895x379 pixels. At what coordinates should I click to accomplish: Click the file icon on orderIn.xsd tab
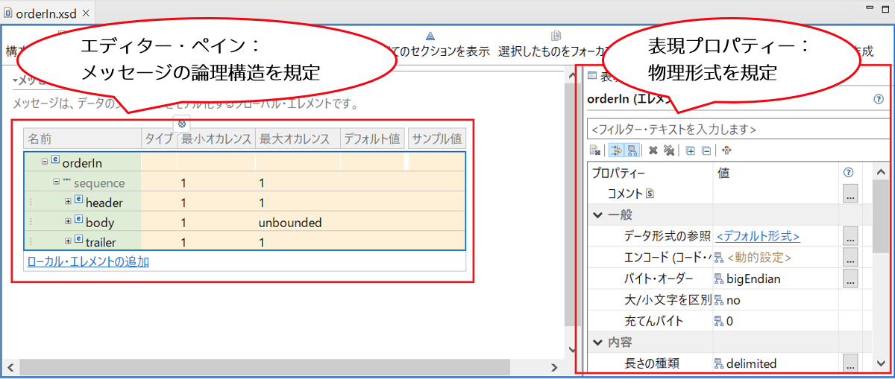pos(8,13)
